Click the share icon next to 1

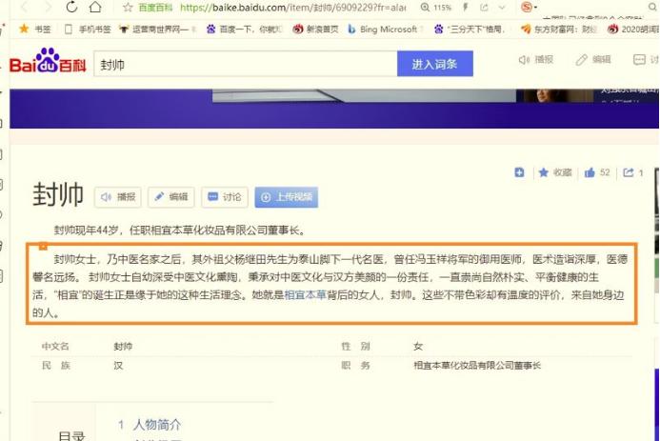point(629,172)
